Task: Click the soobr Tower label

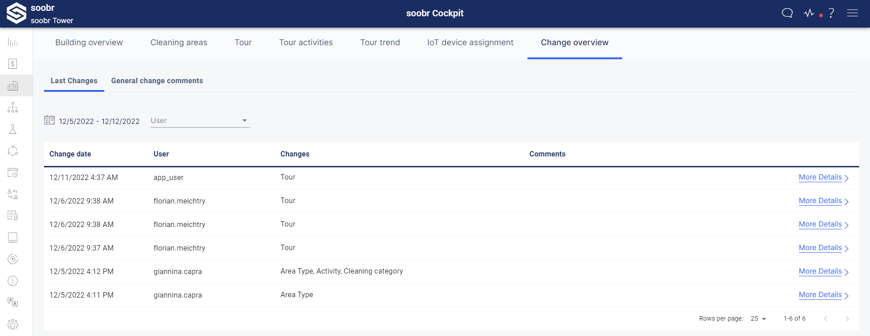Action: pos(52,21)
